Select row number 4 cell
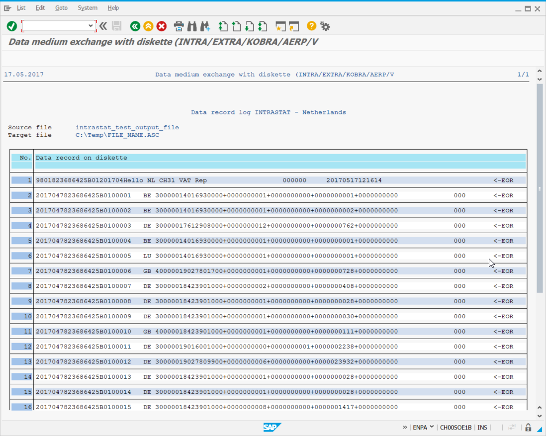Image resolution: width=546 pixels, height=436 pixels. [21, 226]
